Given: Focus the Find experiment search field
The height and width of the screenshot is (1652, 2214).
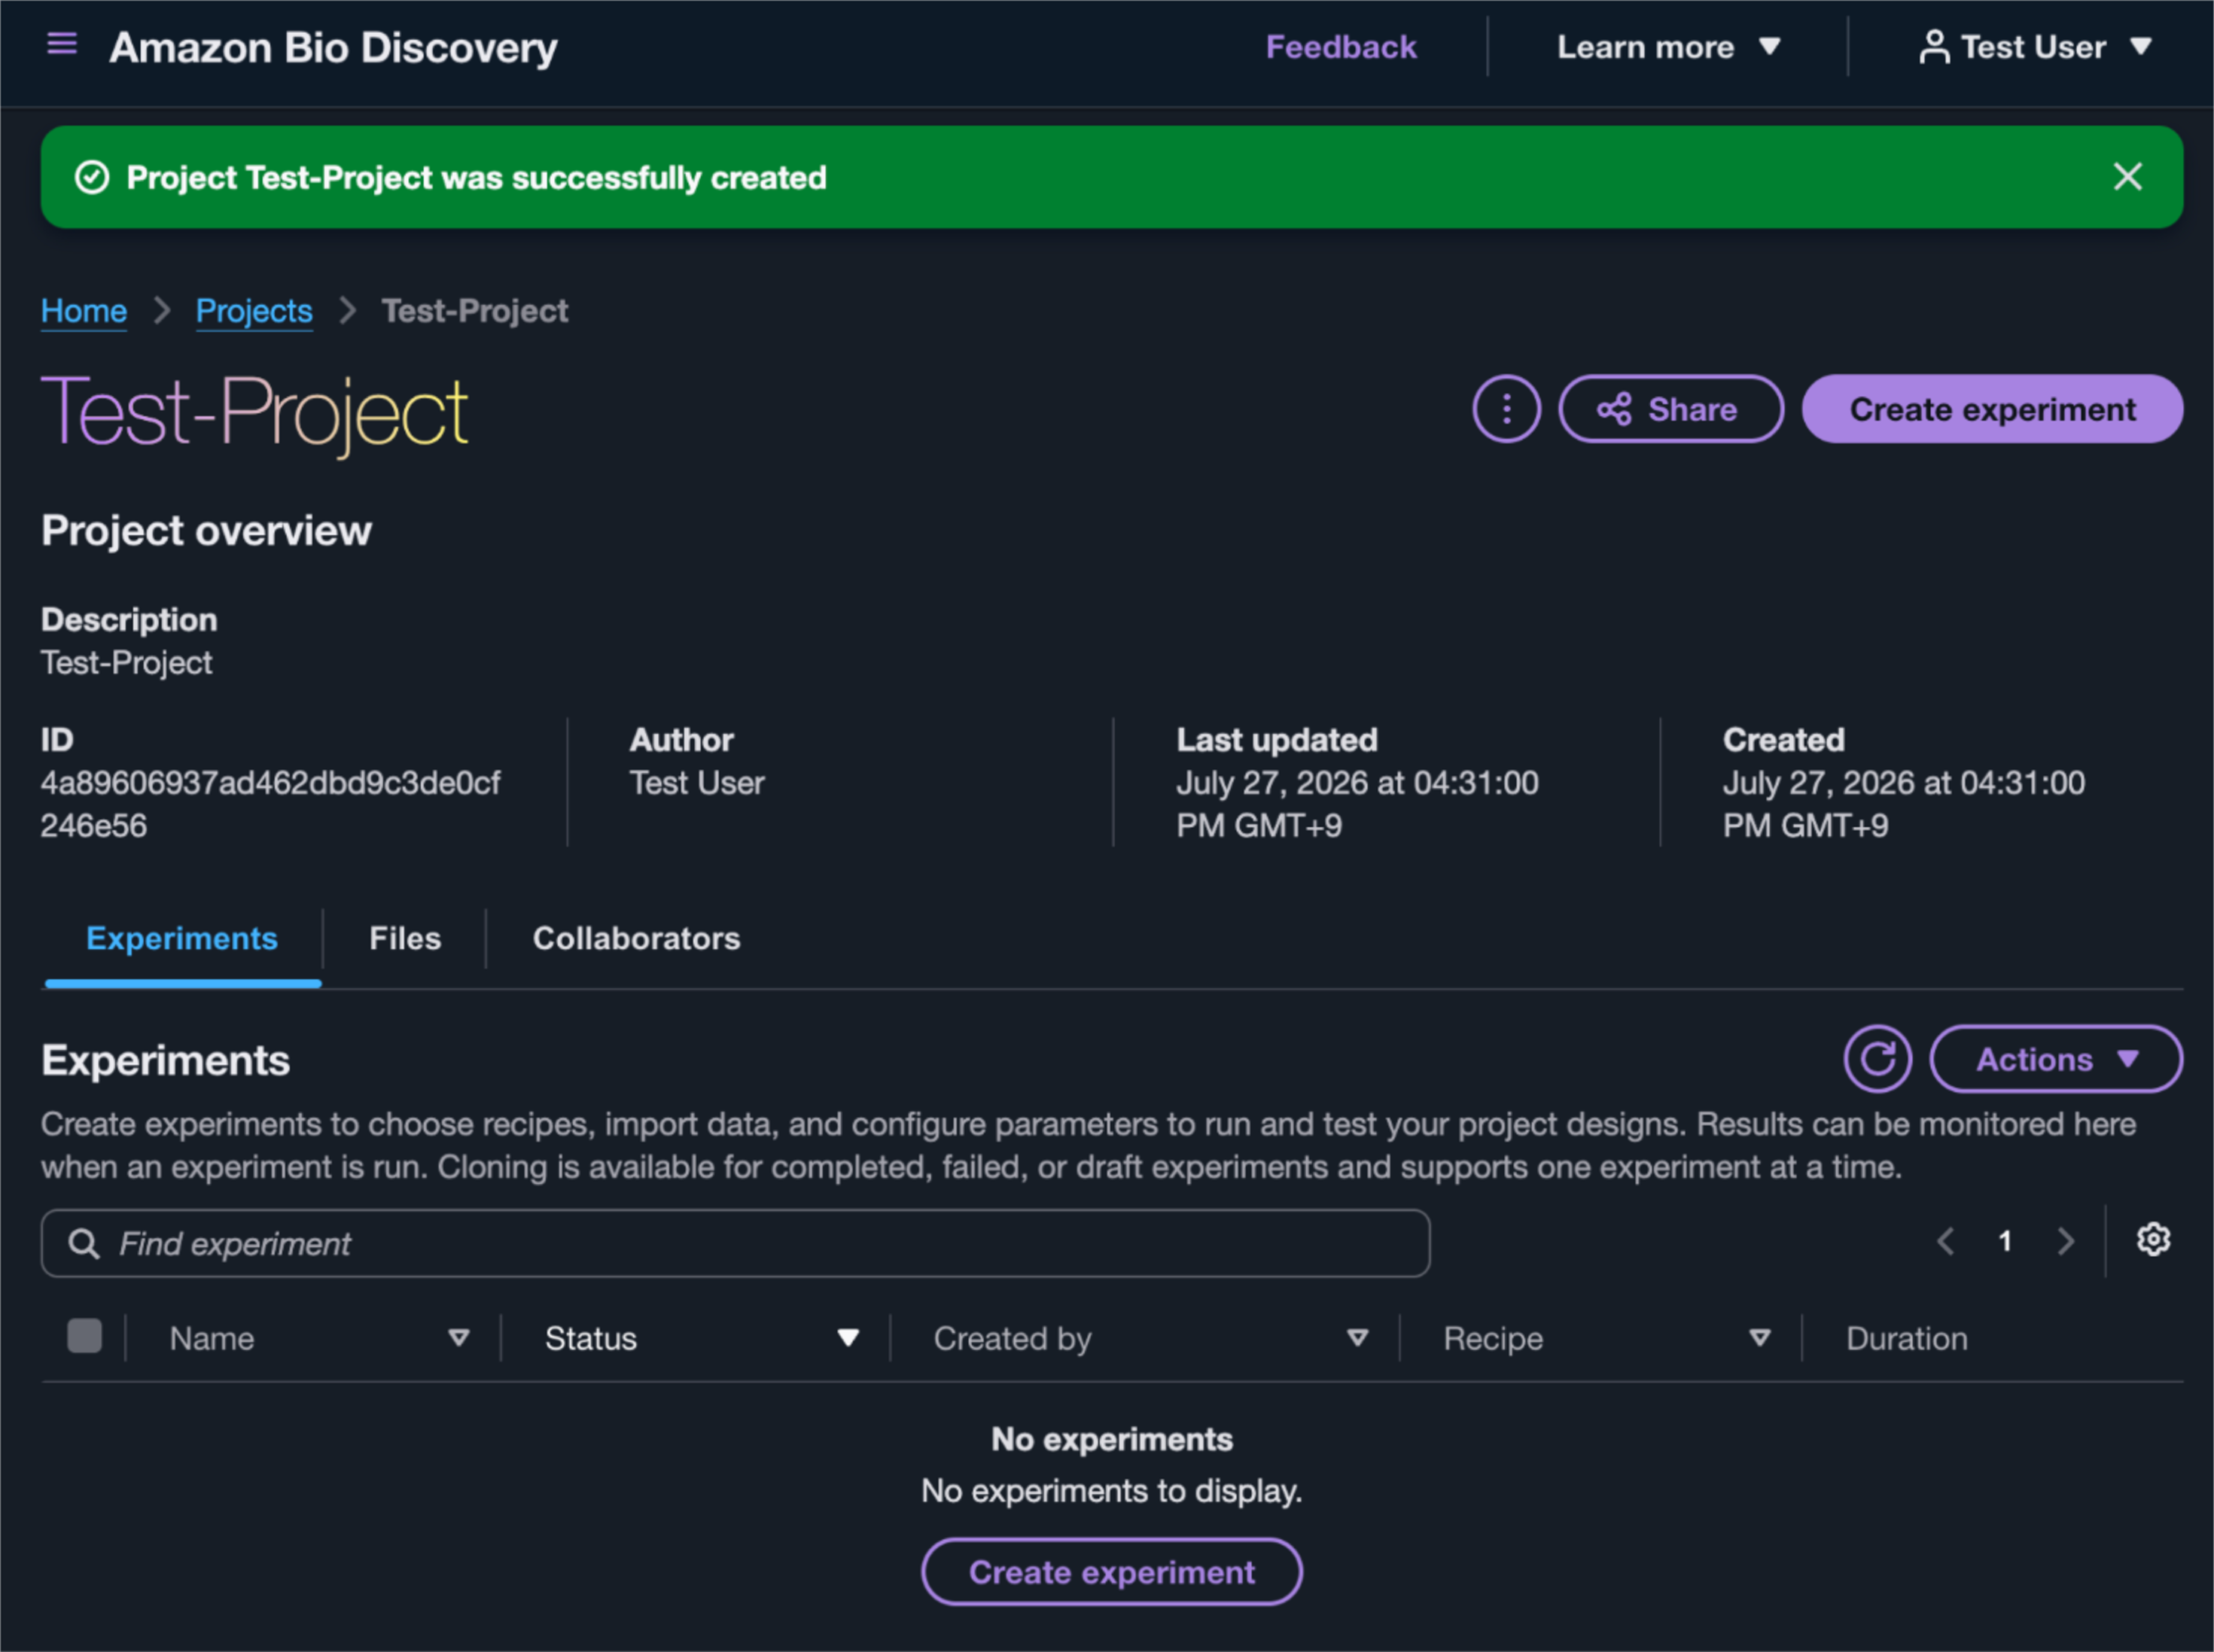Looking at the screenshot, I should [x=736, y=1244].
